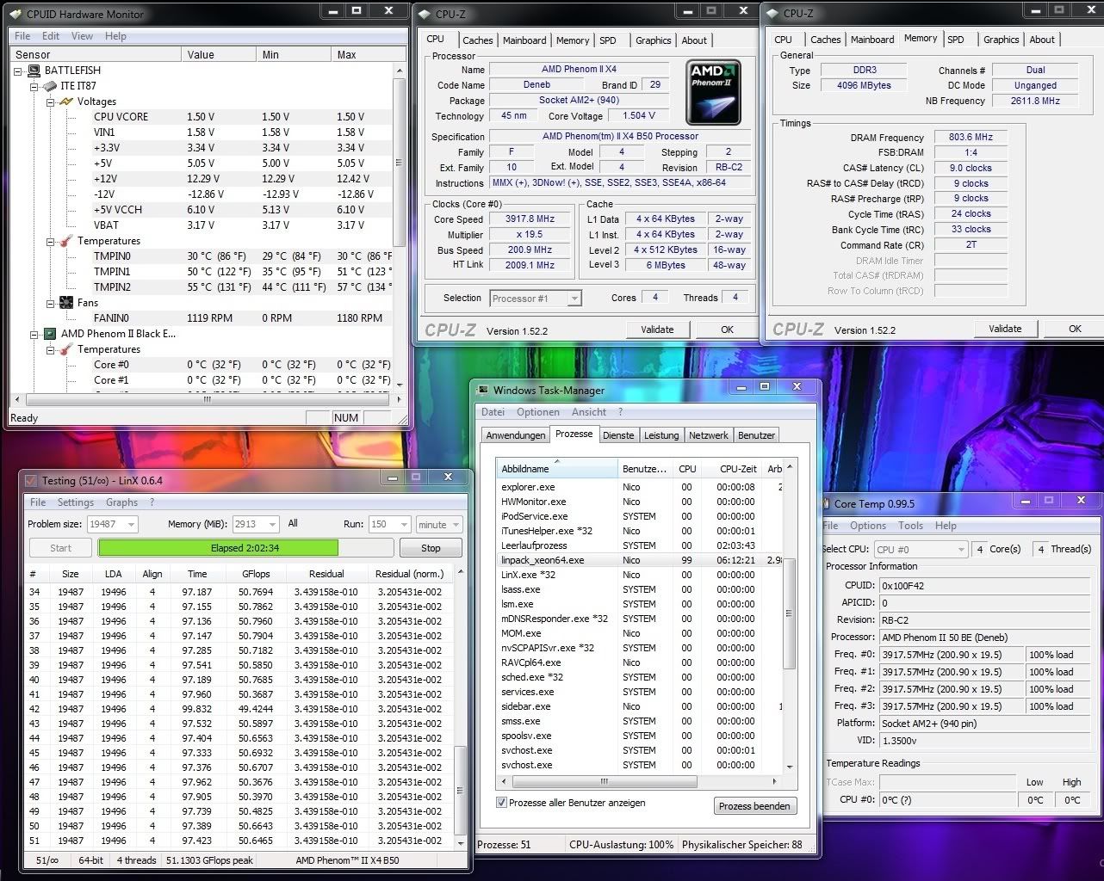Open the Tools menu in Core Temp
This screenshot has height=881, width=1104.
[910, 526]
